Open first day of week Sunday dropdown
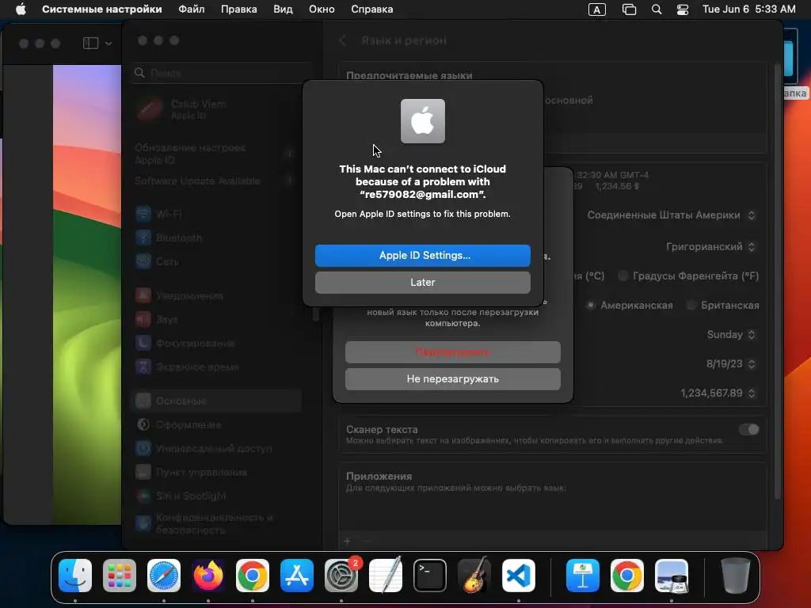 731,335
